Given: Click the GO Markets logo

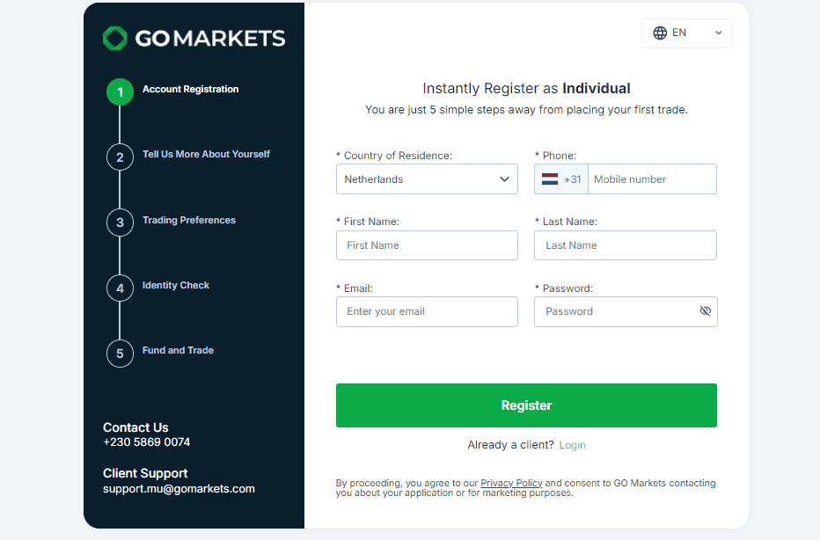Looking at the screenshot, I should coord(194,38).
